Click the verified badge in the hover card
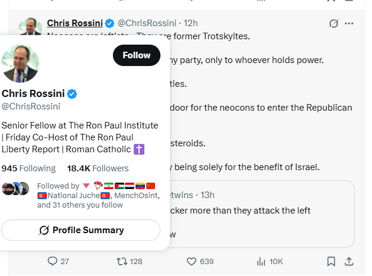 (72, 94)
